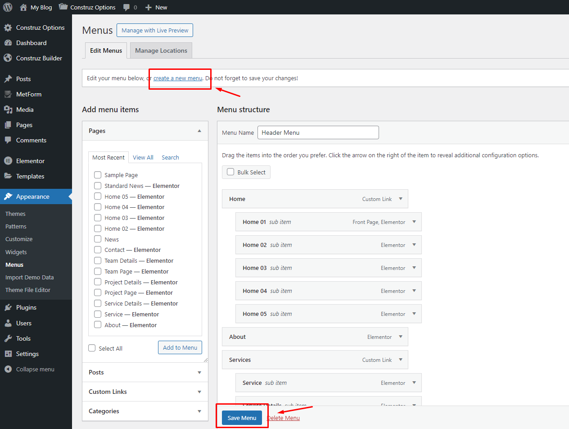Expand the Home menu item options arrow
Screen dimensions: 569x429
(x=401, y=199)
